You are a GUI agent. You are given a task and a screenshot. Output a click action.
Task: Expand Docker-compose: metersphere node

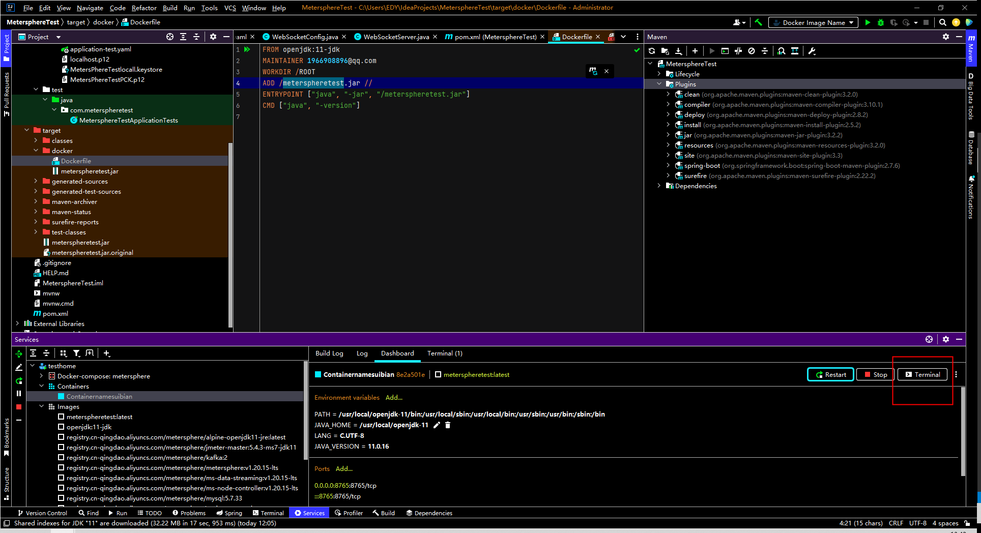click(x=41, y=376)
